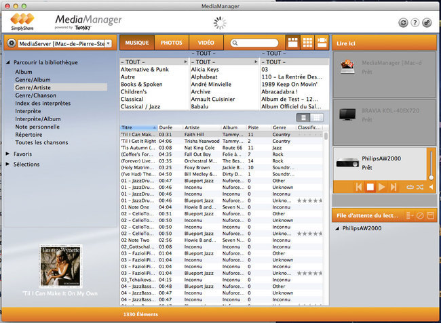The width and height of the screenshot is (441, 323).
Task: Collapse the Parcourir la bibliothèque tree
Action: coord(8,62)
